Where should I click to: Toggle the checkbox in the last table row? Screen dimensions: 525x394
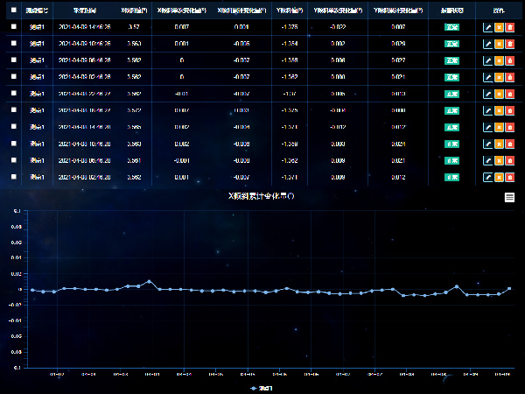click(x=13, y=177)
